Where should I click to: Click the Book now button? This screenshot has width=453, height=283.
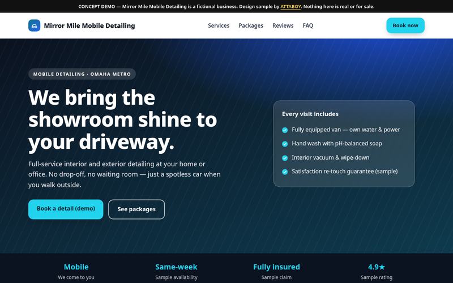point(405,25)
